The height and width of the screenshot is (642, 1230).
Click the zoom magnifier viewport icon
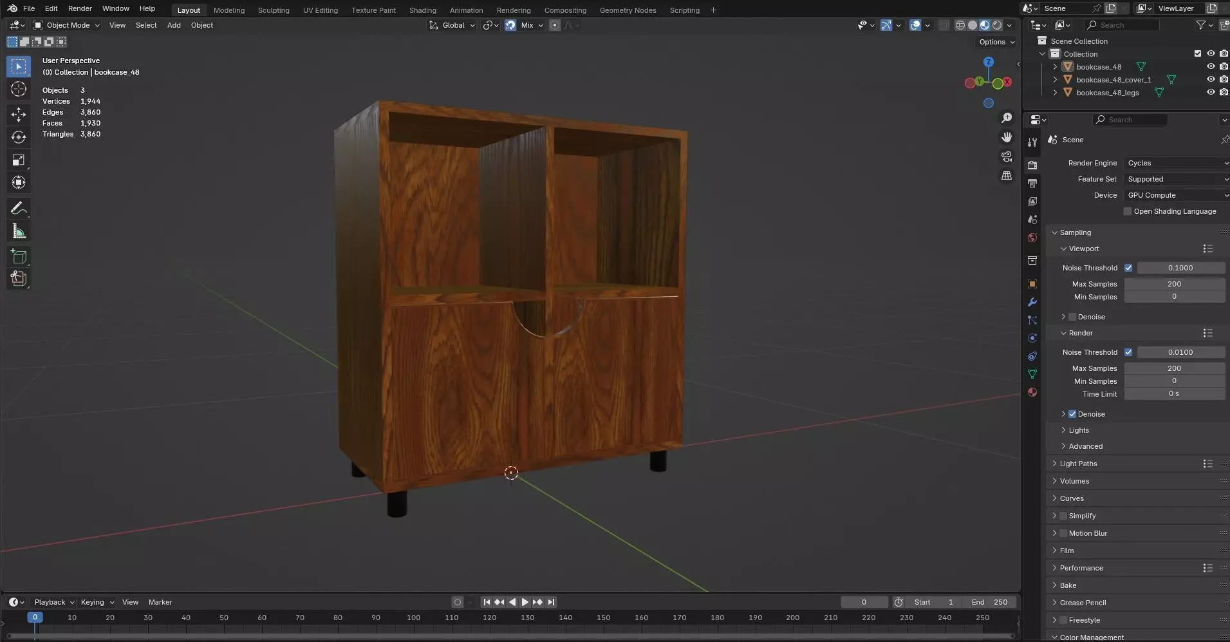[x=1007, y=118]
